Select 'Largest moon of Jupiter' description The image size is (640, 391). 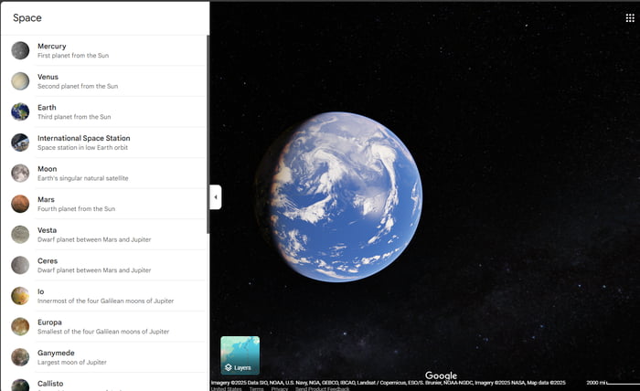tap(72, 362)
